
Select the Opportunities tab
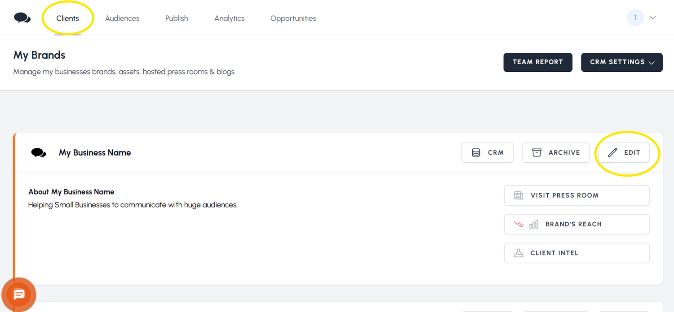point(293,18)
